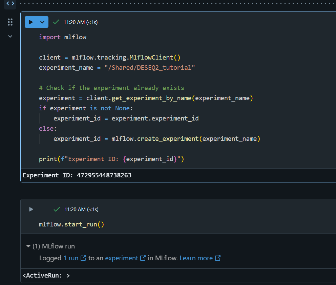
Task: Open the 'Learn more' link
Action: click(196, 258)
